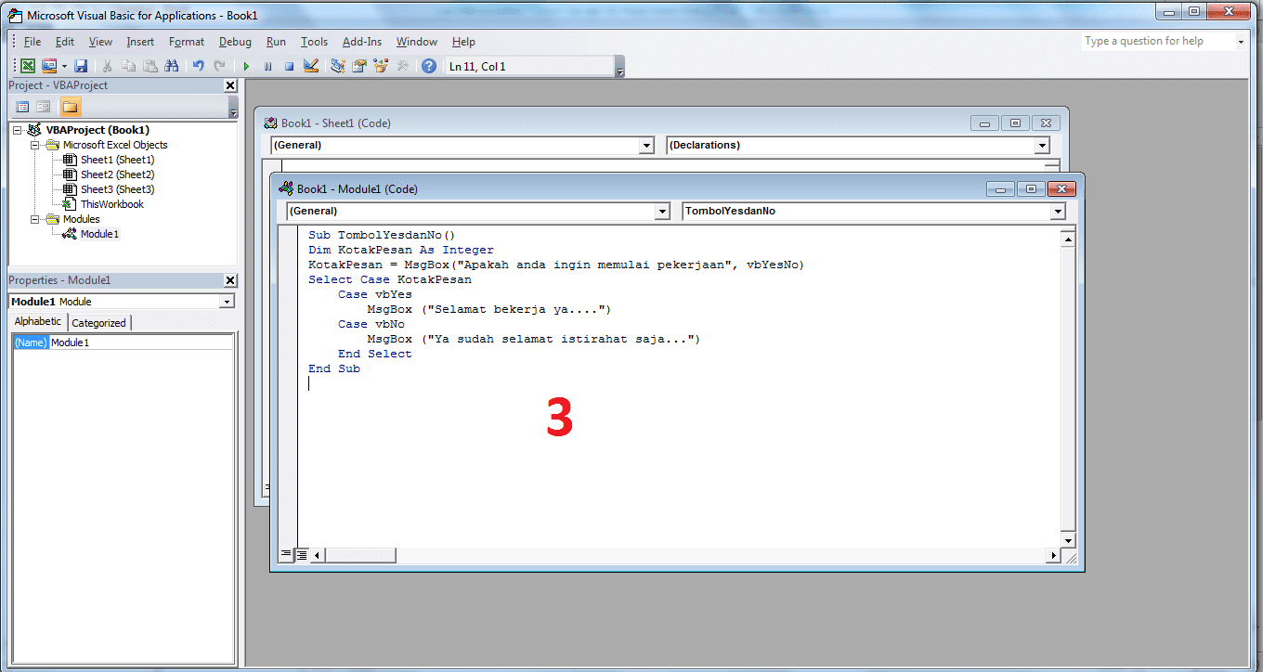Select Sheet1 (Sheet1) in project tree
Screen dimensions: 1275x672
(117, 160)
